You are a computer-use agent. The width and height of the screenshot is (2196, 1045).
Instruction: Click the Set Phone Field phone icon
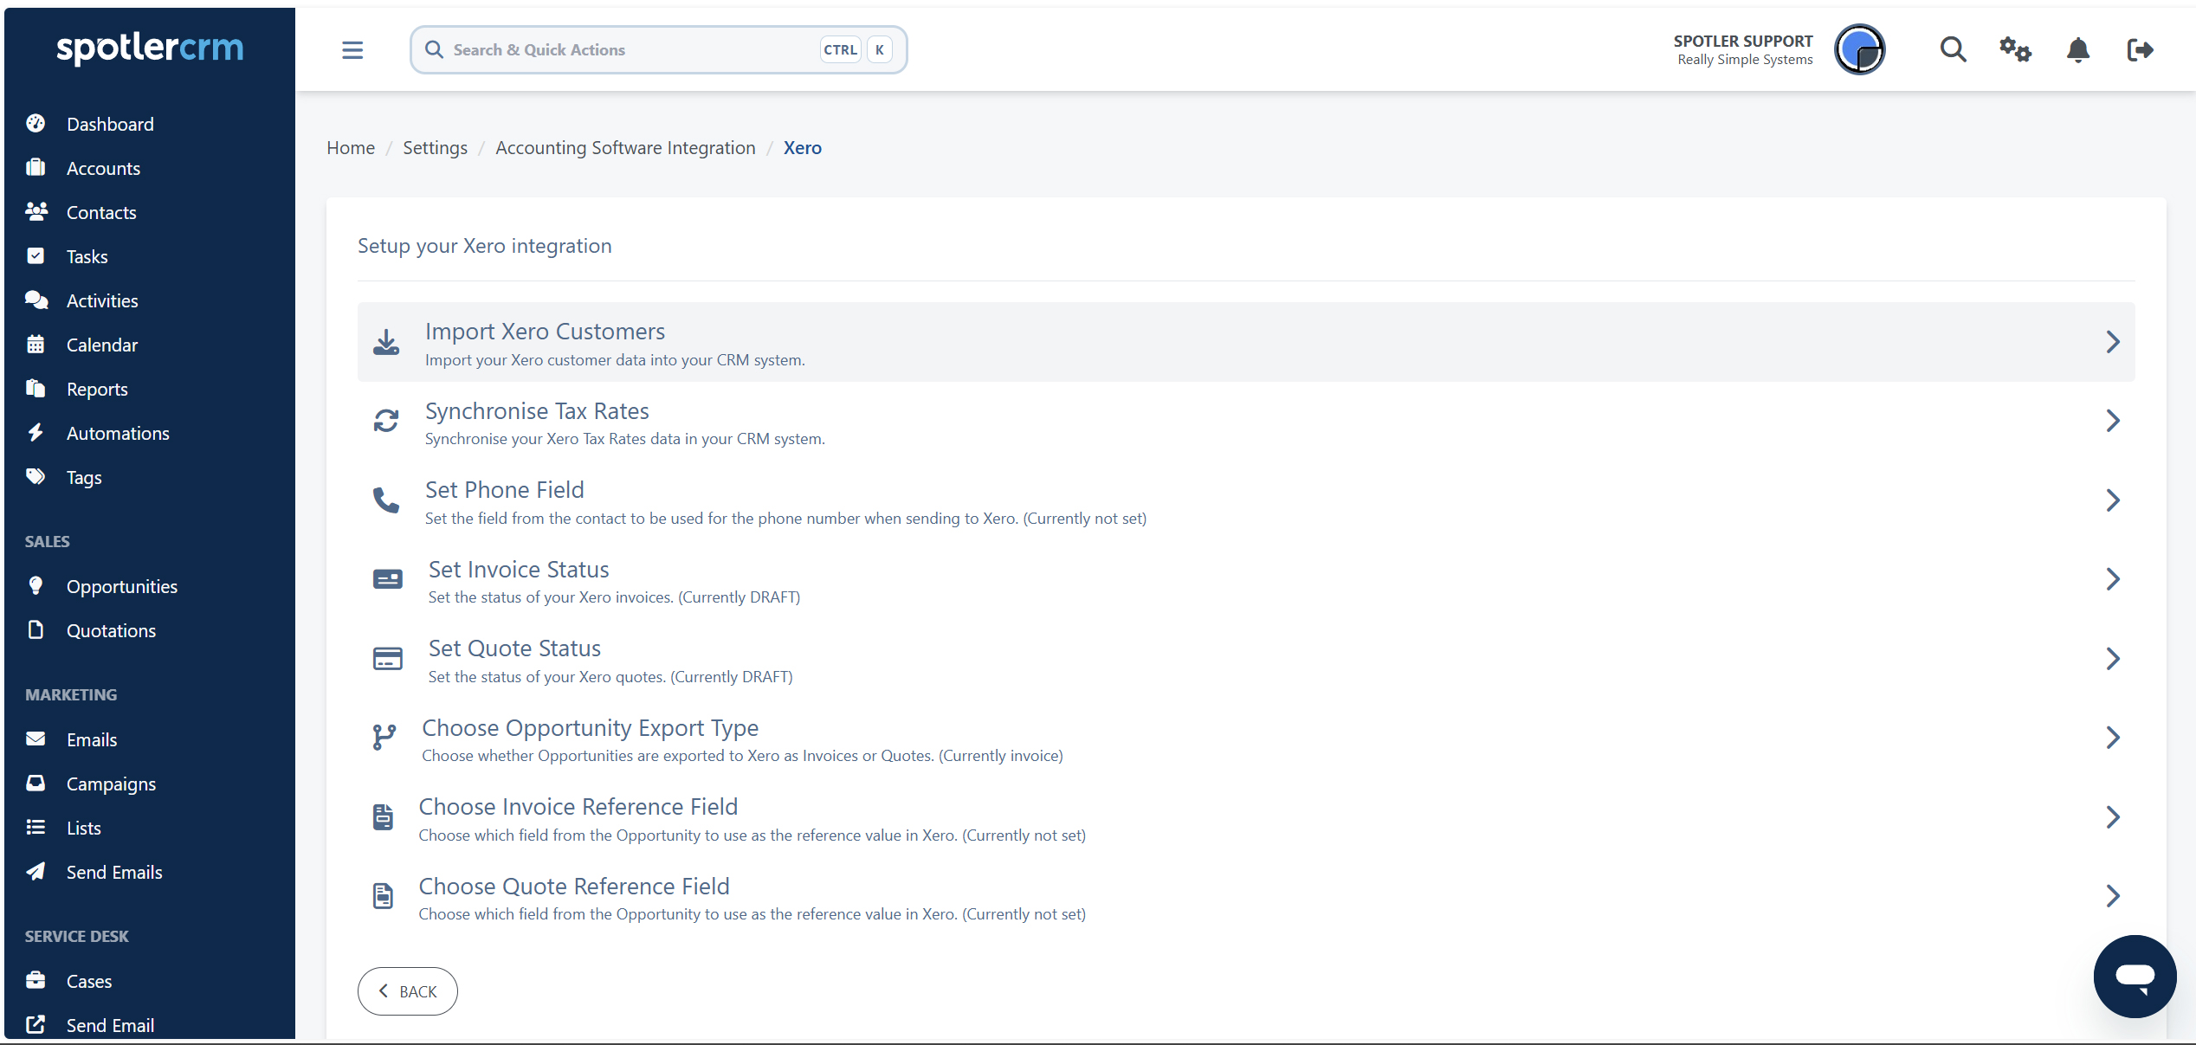pos(386,500)
